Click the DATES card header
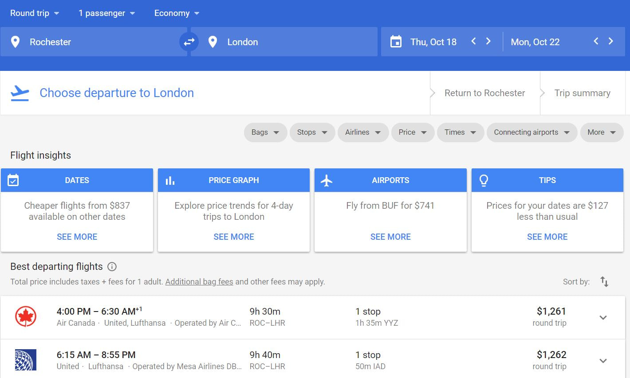The width and height of the screenshot is (630, 378). click(x=77, y=180)
